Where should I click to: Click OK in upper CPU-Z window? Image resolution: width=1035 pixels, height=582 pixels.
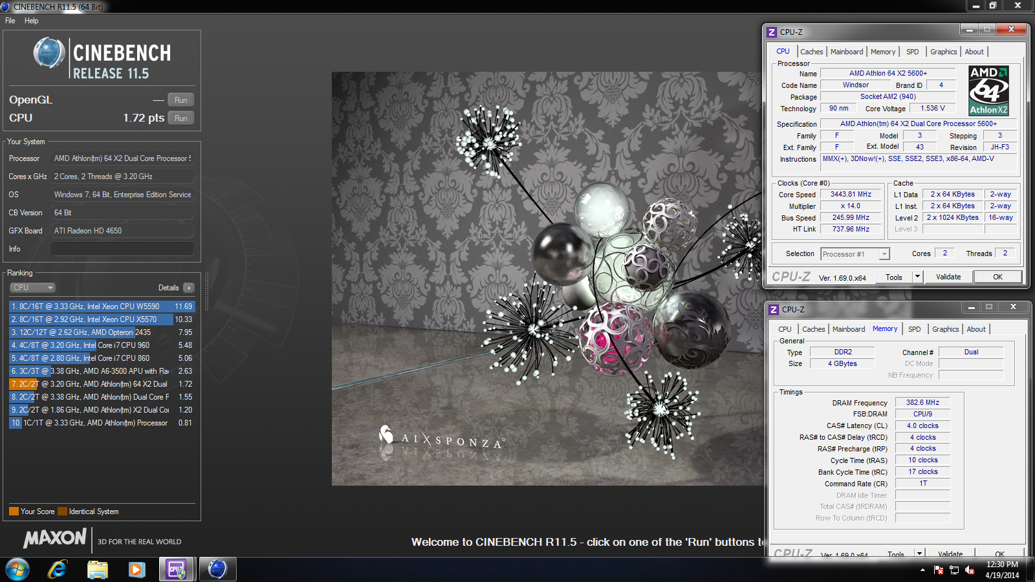tap(997, 277)
